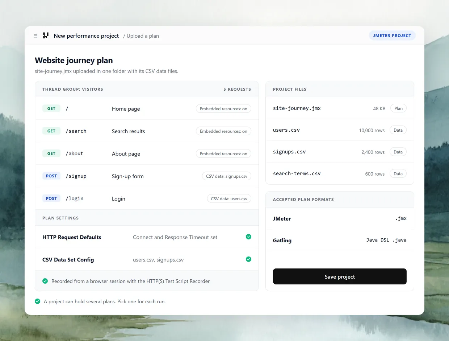
Task: Select the search-terms.csv file name
Action: click(297, 173)
